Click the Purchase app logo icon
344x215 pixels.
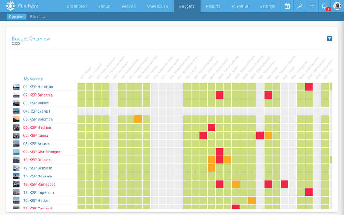coord(10,6)
